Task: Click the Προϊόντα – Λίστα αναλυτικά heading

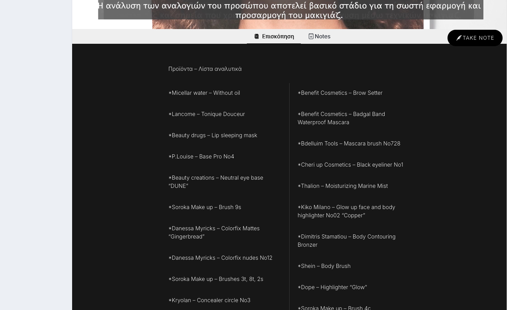Action: pyautogui.click(x=205, y=69)
